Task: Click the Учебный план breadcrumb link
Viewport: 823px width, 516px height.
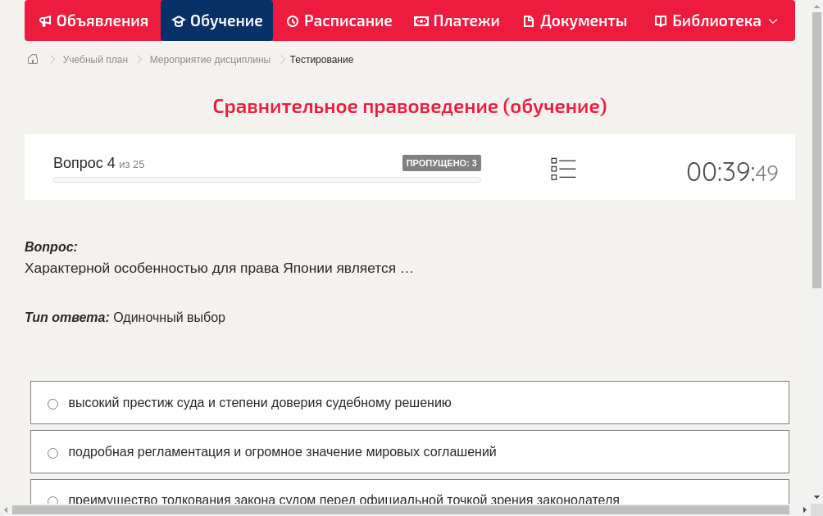Action: pos(93,59)
